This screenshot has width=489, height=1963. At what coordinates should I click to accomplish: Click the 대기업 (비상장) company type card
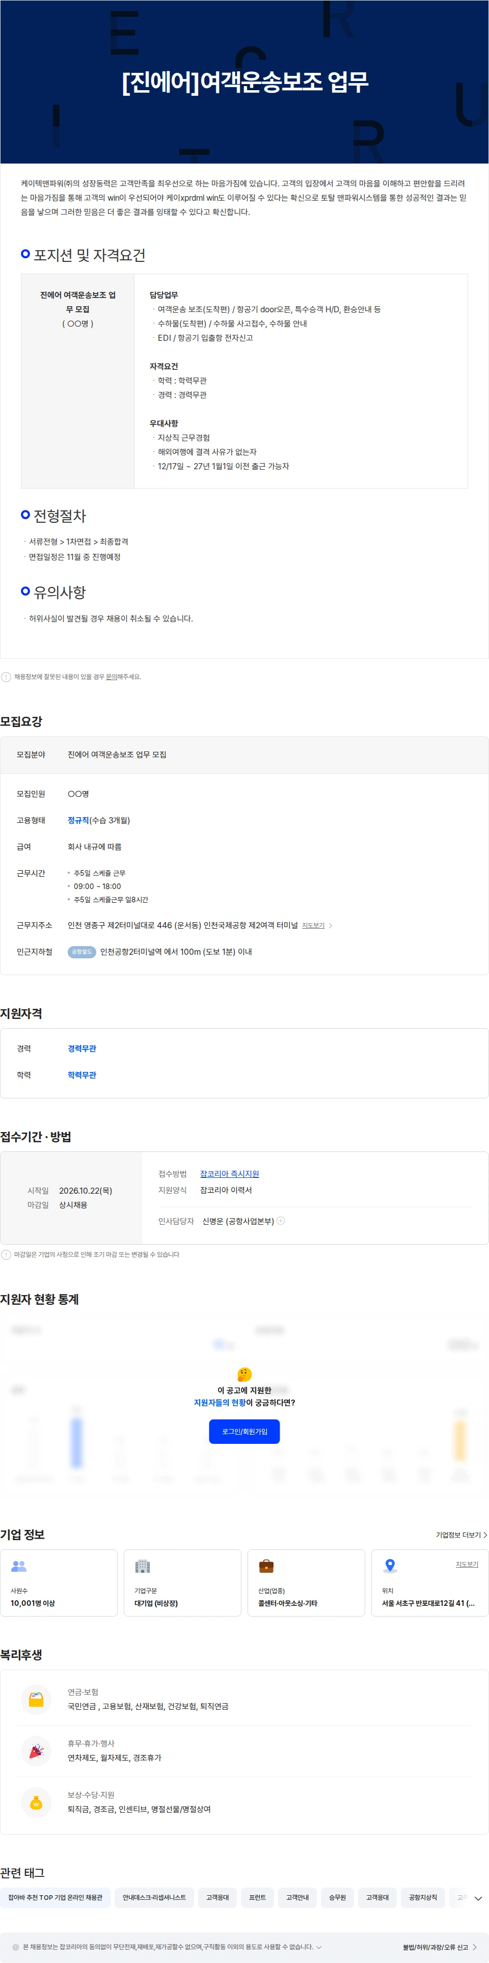pyautogui.click(x=183, y=1583)
